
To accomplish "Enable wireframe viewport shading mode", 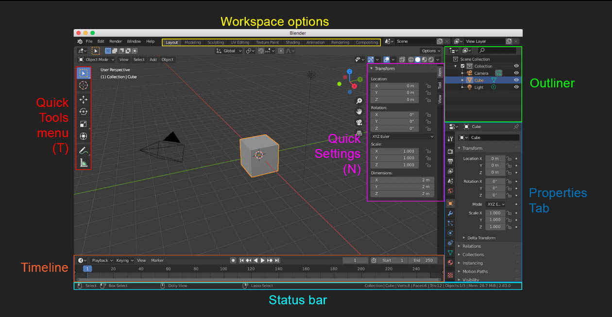I will 411,59.
